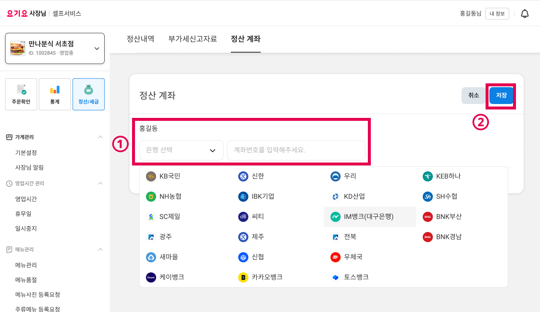Open the store selector 만나분식 서초점
540x312 pixels.
coord(55,48)
